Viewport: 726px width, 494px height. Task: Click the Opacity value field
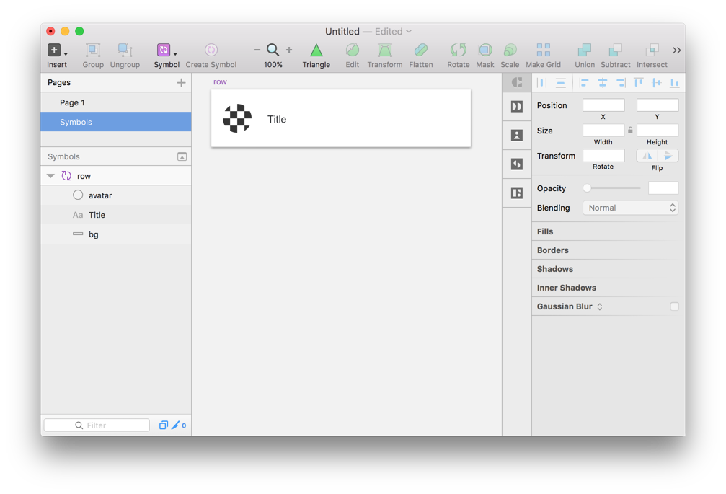pyautogui.click(x=663, y=188)
